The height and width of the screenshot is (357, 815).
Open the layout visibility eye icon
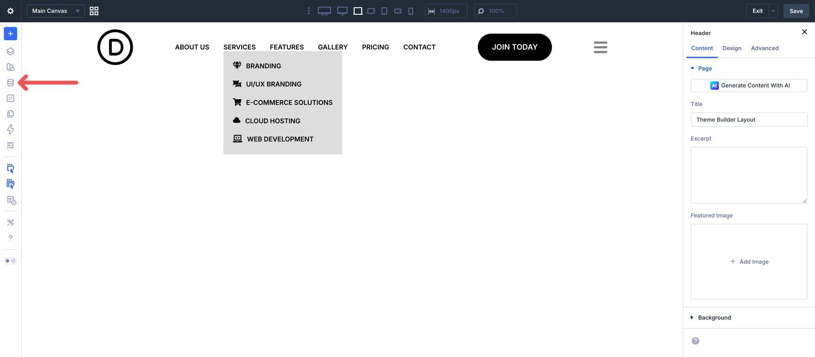pyautogui.click(x=11, y=200)
